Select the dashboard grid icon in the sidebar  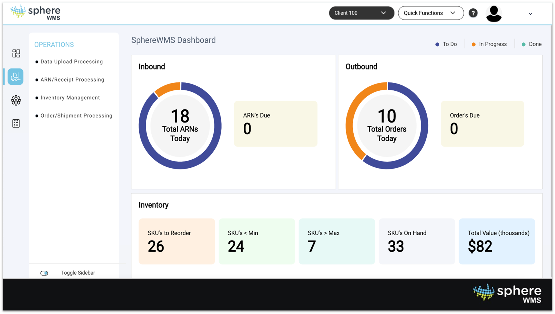point(16,53)
